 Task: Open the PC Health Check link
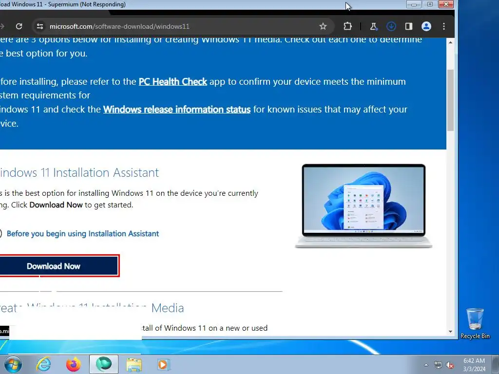click(173, 82)
